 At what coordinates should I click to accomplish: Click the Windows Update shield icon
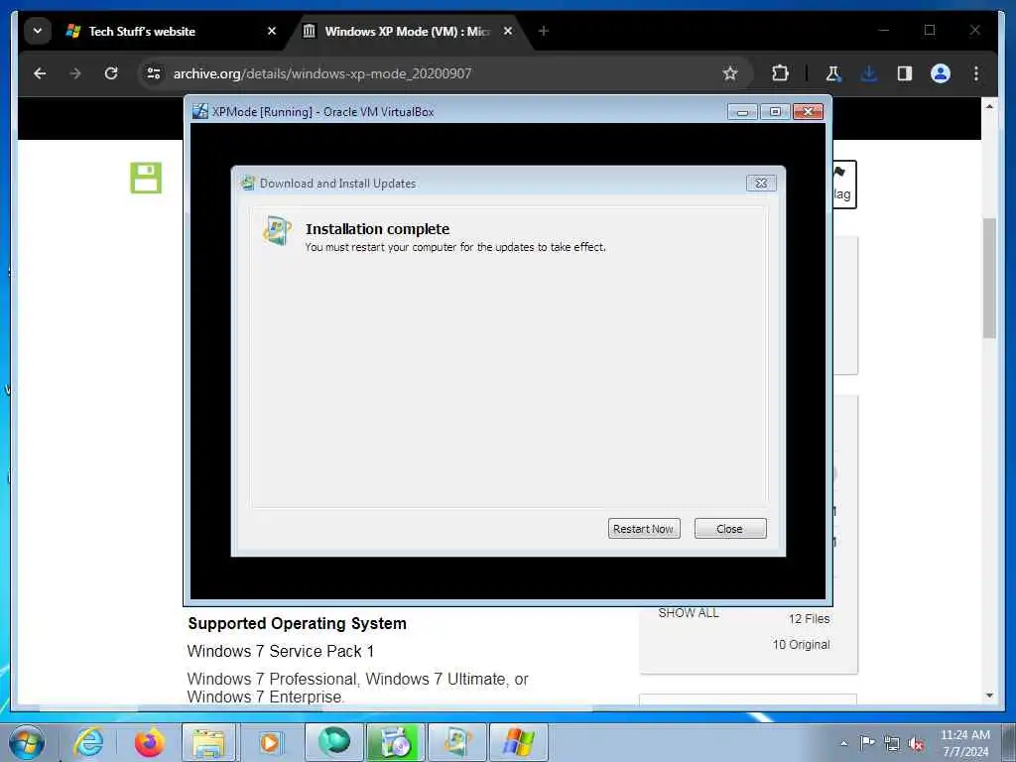pos(277,230)
